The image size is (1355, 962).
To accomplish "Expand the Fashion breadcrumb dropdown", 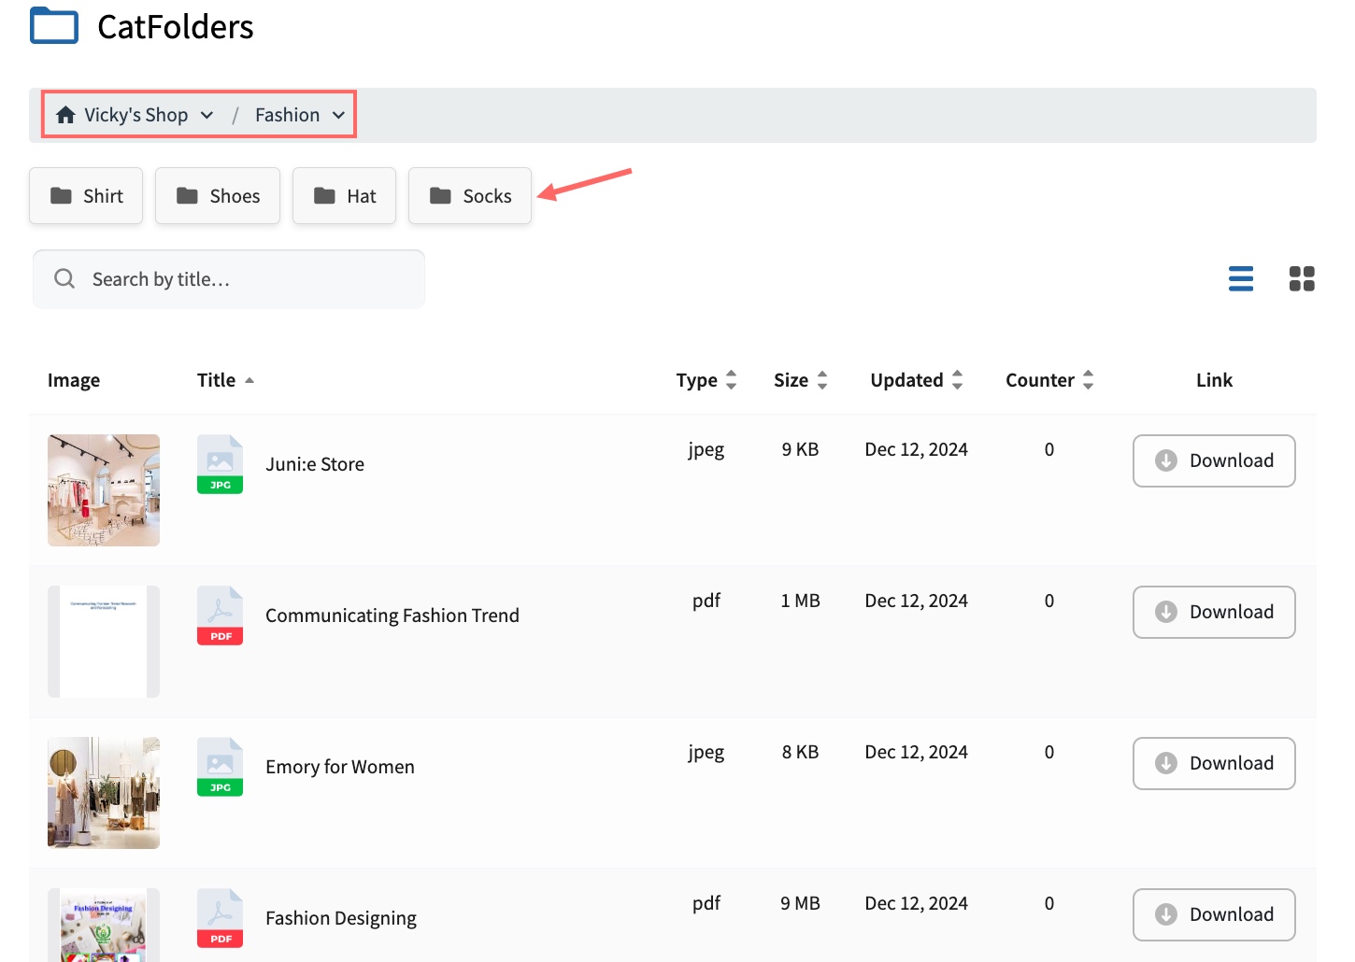I will pyautogui.click(x=338, y=115).
